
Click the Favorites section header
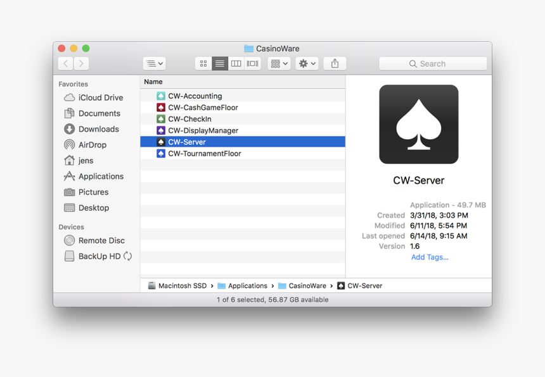pos(73,84)
